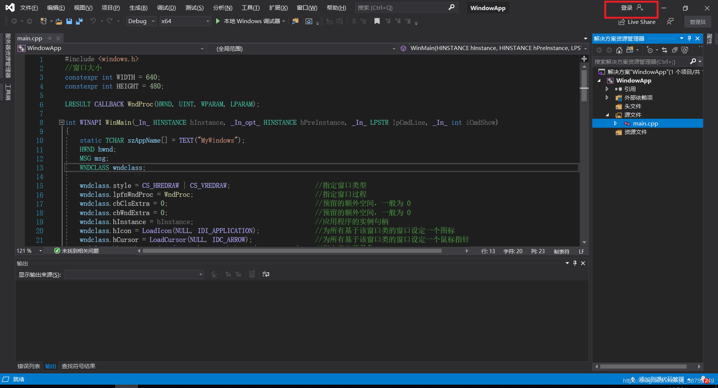Click the pending changes filter clock icon

tap(650, 50)
